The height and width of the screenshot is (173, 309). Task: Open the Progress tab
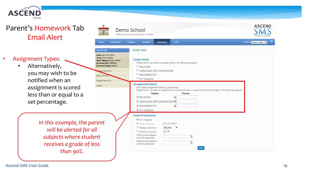(131, 42)
